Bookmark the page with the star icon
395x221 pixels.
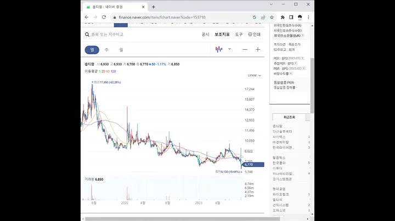click(272, 18)
